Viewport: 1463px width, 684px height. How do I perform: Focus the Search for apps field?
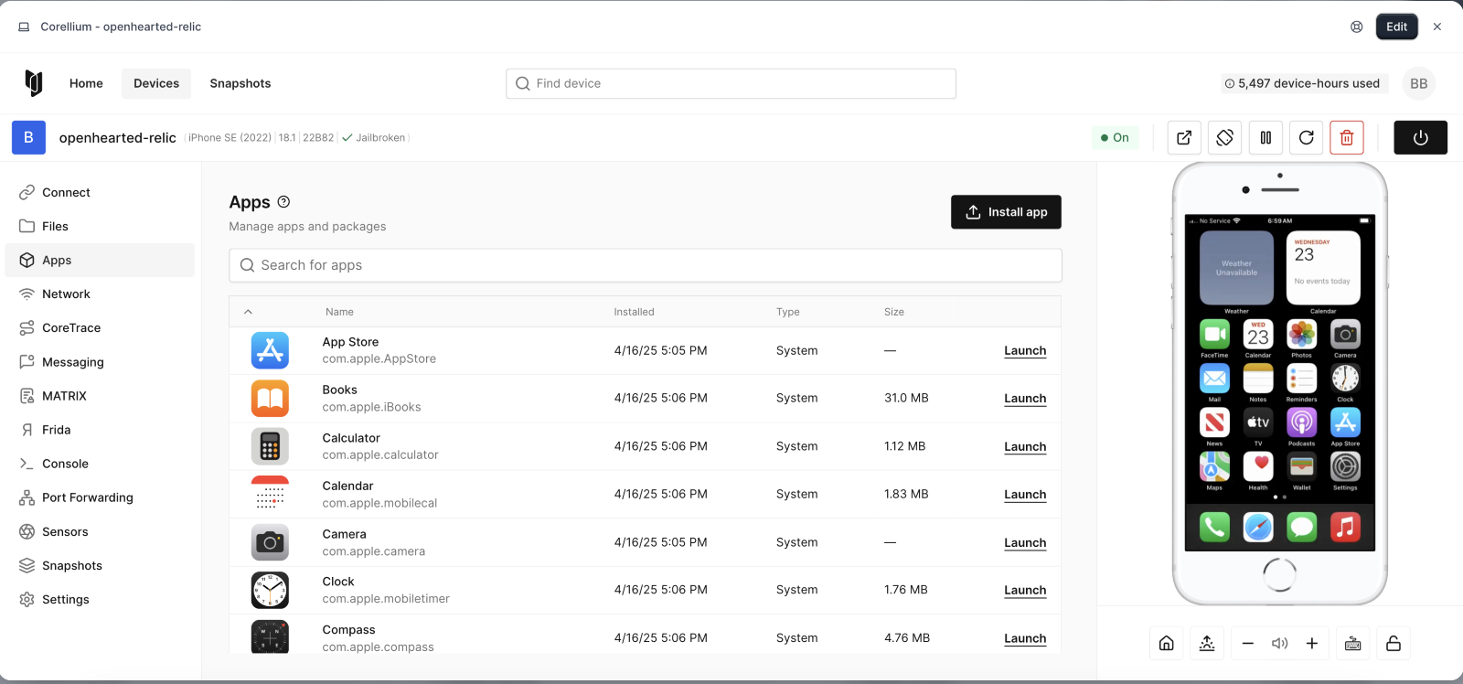click(x=645, y=265)
